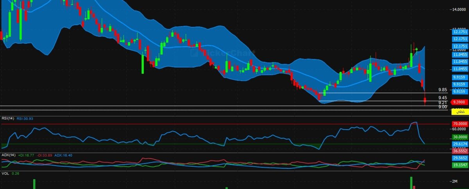
Task: Click the red -DI:33.89 legend label
Action: click(45, 155)
